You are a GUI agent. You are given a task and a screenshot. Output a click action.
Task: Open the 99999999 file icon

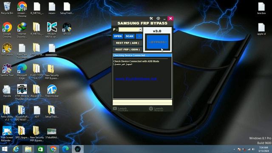coord(52,50)
